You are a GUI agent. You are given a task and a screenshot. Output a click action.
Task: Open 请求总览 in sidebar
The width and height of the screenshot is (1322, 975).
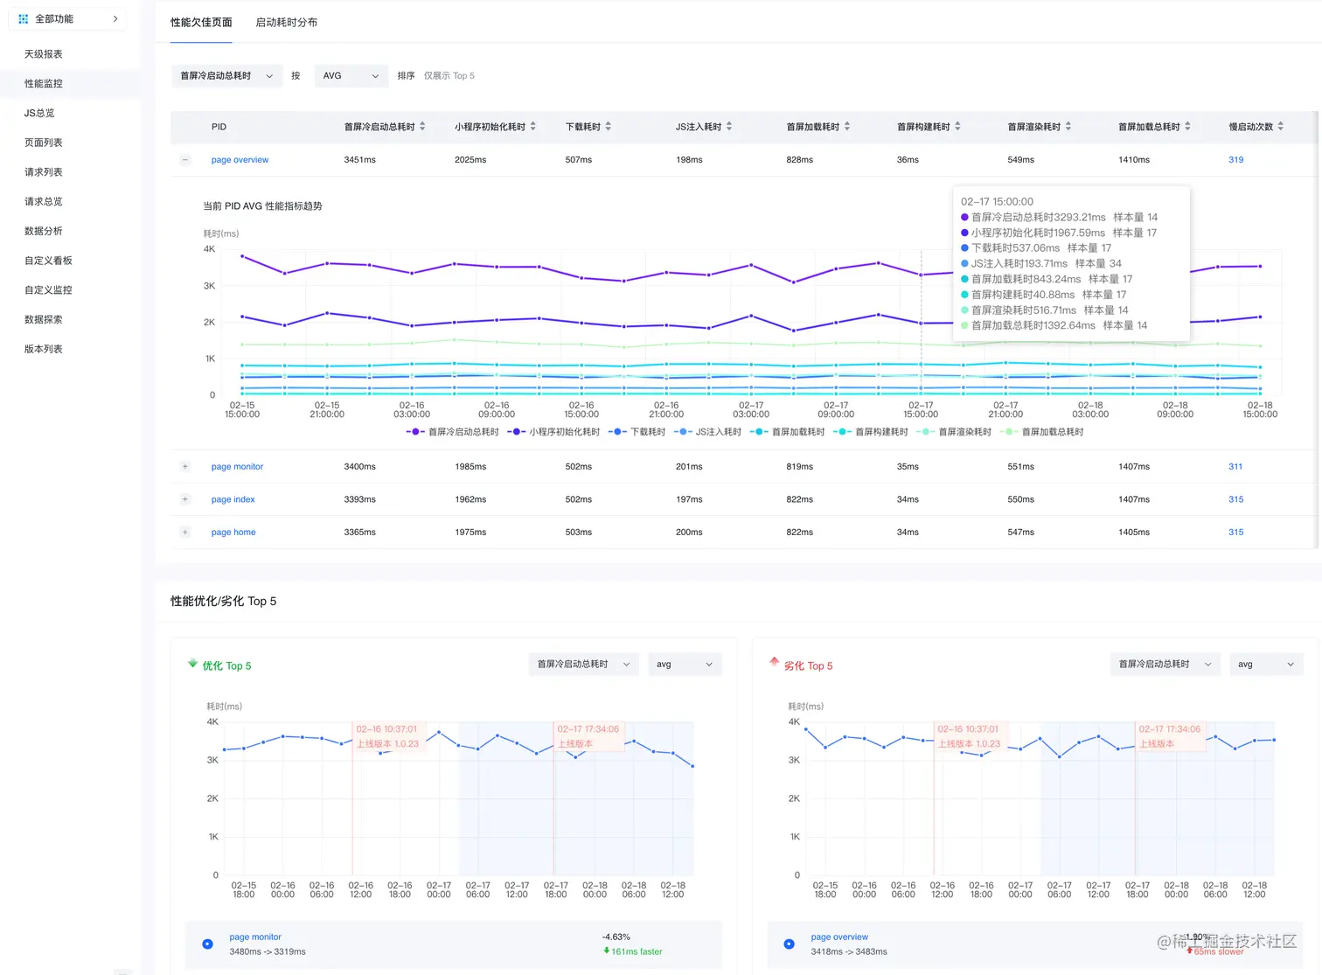(x=44, y=202)
